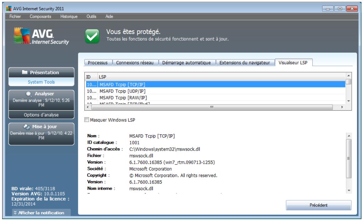Image resolution: width=363 pixels, height=220 pixels.
Task: Enable the Masquer Windows LSP checkbox
Action: tap(86, 120)
